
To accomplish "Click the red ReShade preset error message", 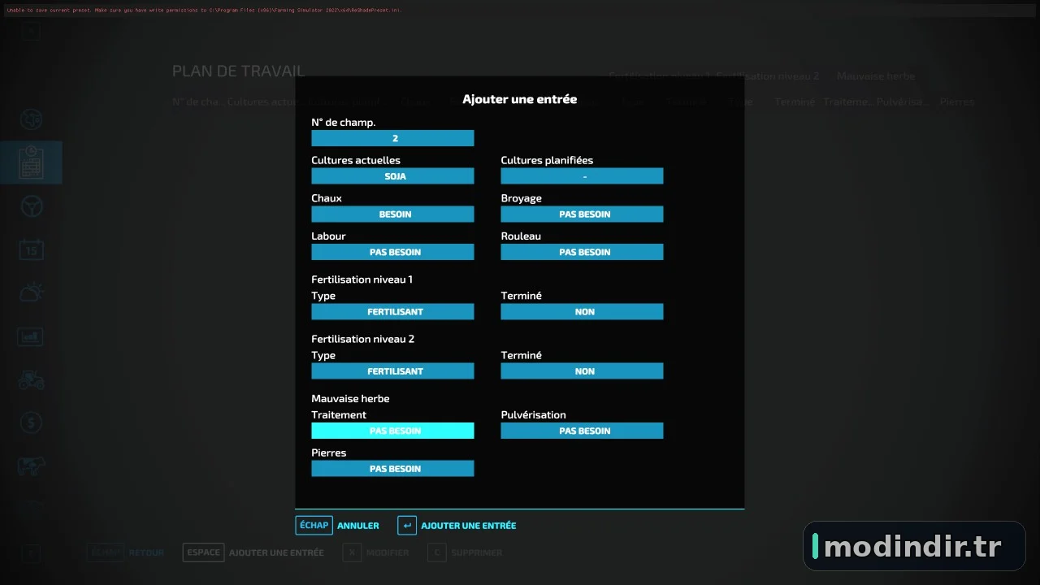I will click(x=204, y=10).
